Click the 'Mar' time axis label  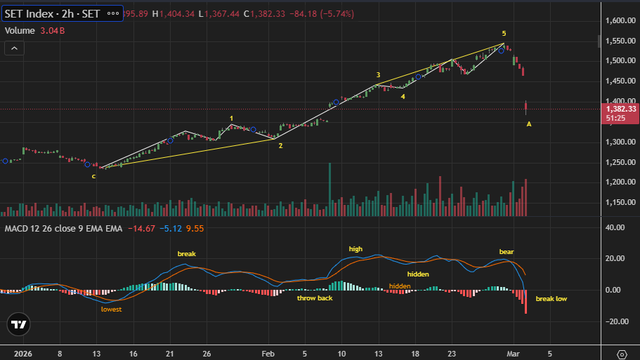click(x=513, y=354)
